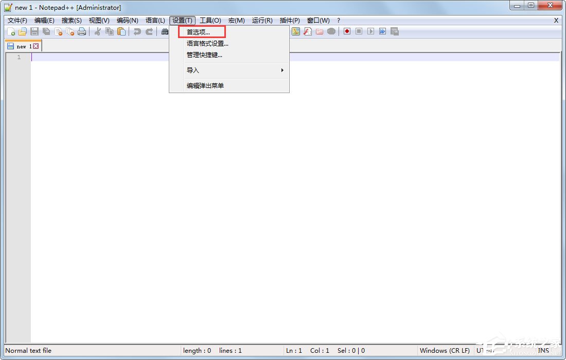Click the Windows (CR LF) status bar field
566x360 pixels.
pyautogui.click(x=445, y=350)
